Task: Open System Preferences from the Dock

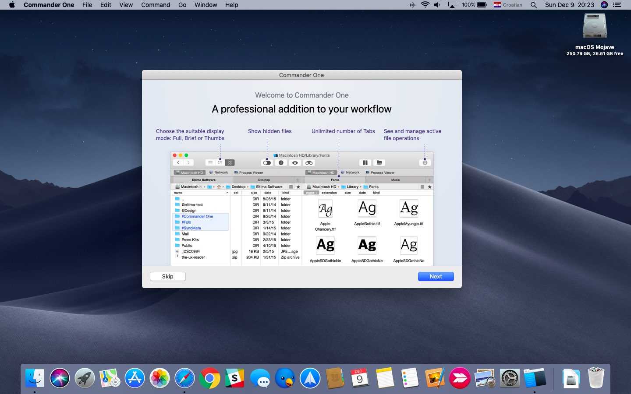Action: 510,378
